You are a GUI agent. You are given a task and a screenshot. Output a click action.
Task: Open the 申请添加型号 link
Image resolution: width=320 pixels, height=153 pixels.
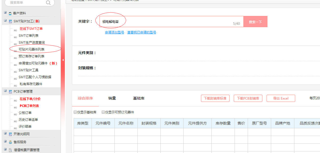point(114,32)
